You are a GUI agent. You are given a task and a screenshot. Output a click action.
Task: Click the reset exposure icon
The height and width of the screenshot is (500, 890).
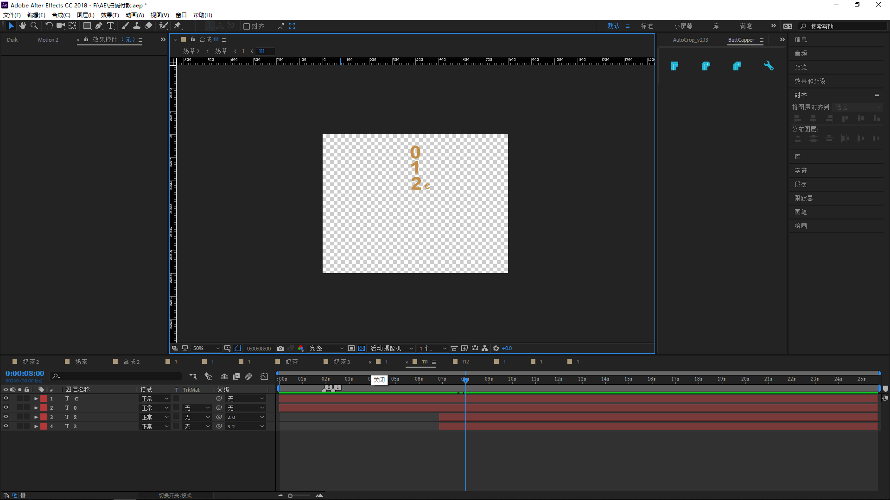(x=496, y=348)
